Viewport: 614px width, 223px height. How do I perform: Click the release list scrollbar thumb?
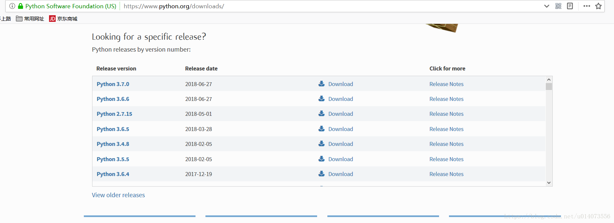(549, 86)
